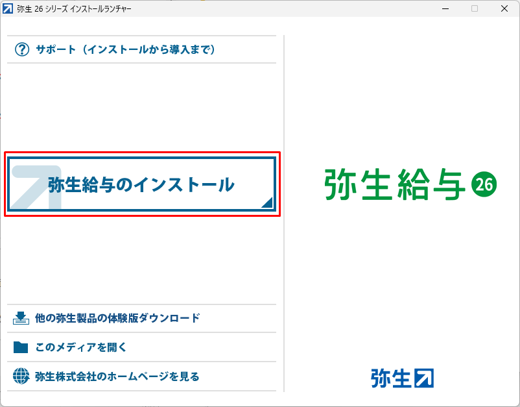This screenshot has width=520, height=407.
Task: Click the small triangle corner of install button
Action: click(266, 203)
